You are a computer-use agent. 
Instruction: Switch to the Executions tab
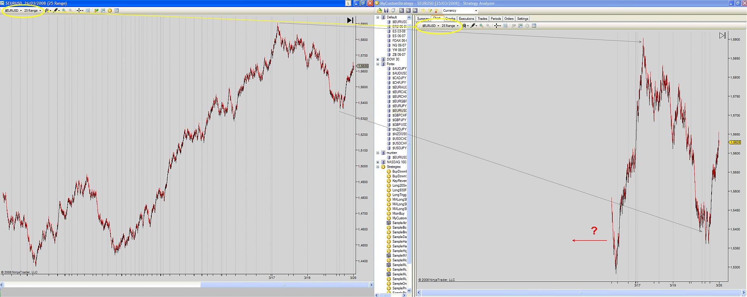pos(466,19)
